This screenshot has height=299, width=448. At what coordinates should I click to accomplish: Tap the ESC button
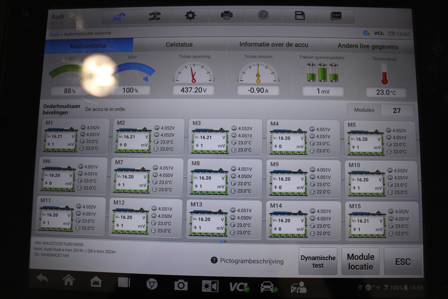[x=403, y=262]
